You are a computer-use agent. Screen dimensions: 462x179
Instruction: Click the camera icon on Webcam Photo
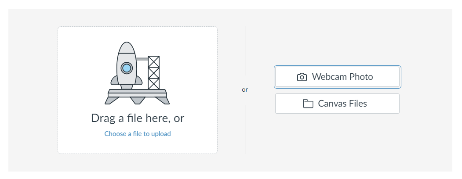302,77
